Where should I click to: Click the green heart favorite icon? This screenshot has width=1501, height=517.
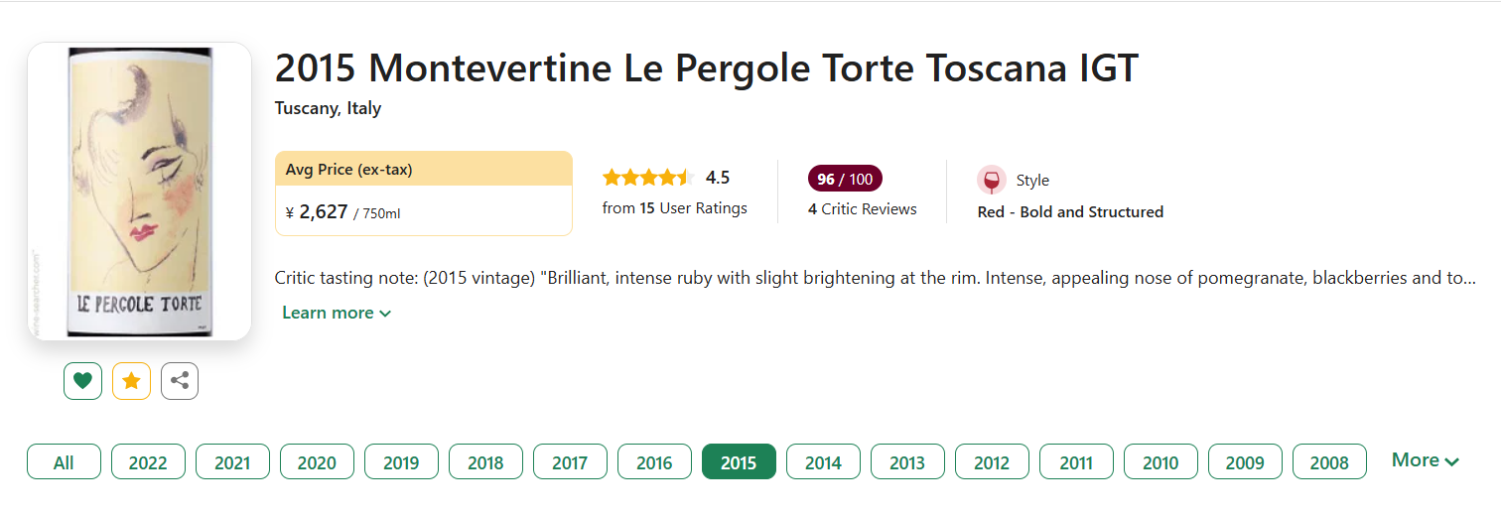coord(82,381)
